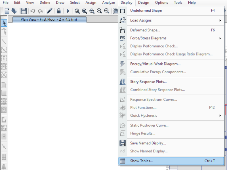Click Display Performance Check entry

(171, 46)
